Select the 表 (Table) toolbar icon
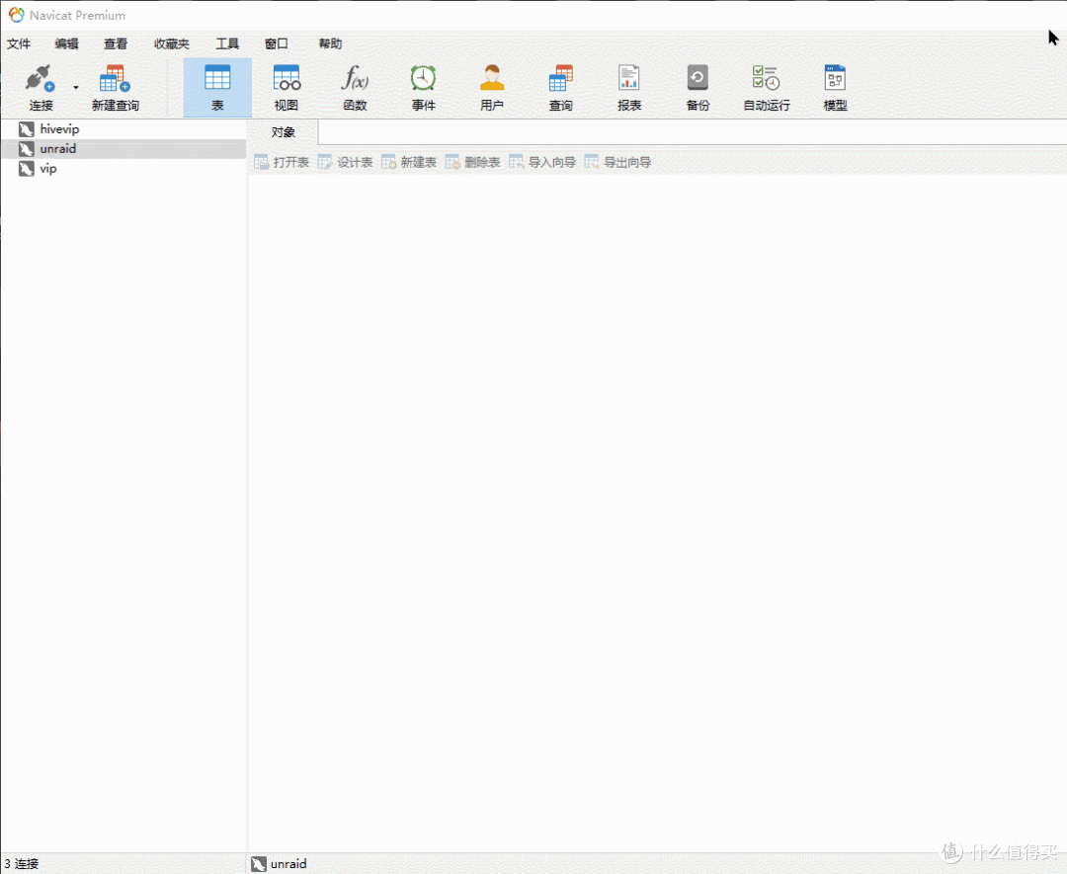This screenshot has width=1067, height=874. point(217,87)
